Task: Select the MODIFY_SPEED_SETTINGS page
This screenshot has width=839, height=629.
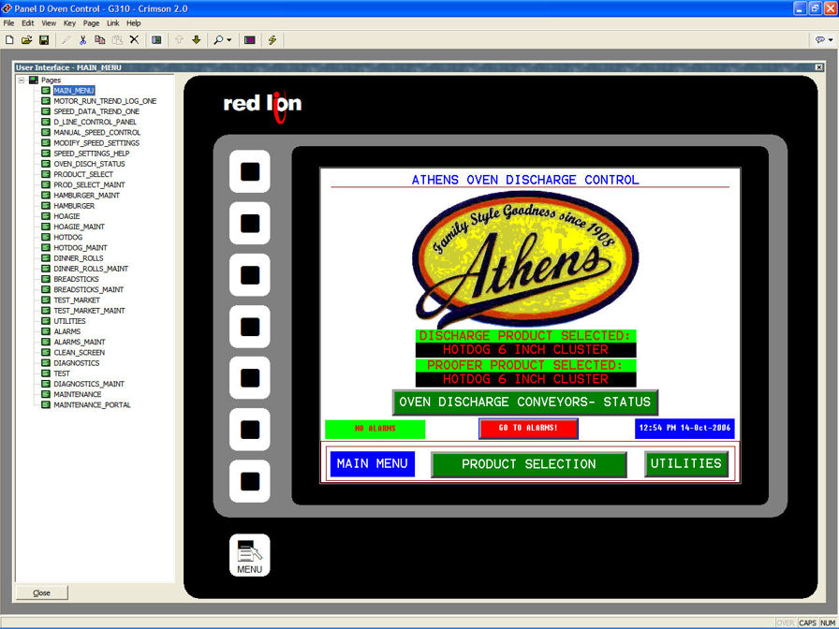Action: click(x=96, y=143)
